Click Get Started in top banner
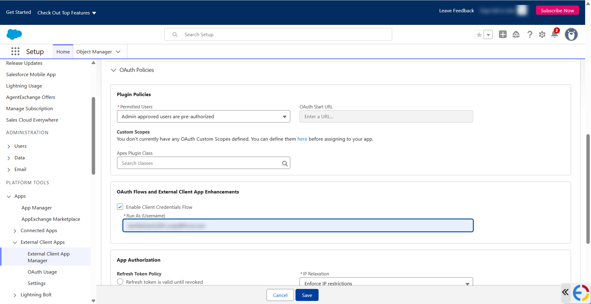The image size is (591, 304). pyautogui.click(x=18, y=12)
